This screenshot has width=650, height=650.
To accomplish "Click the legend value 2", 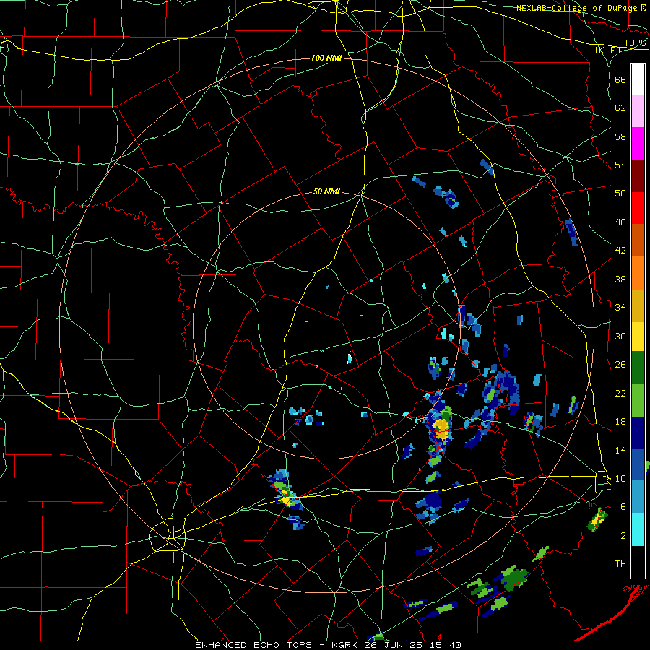I will [623, 536].
